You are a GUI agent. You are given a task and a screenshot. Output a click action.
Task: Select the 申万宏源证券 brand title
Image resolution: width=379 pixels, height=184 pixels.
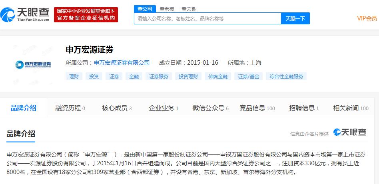(x=90, y=50)
